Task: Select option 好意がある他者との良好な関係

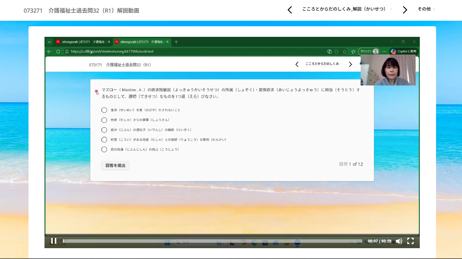Action: pyautogui.click(x=104, y=140)
